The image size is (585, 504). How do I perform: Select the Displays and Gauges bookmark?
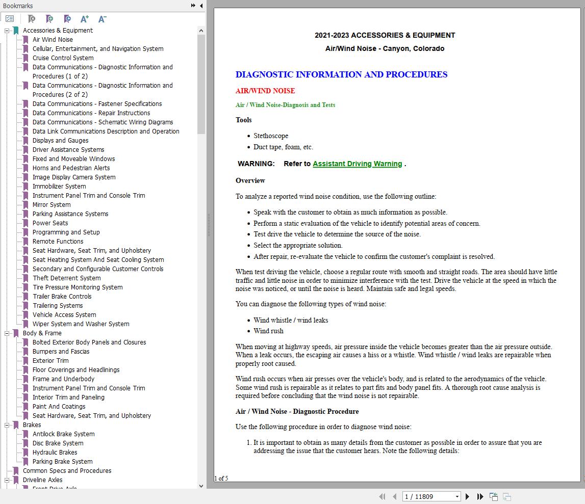coord(61,141)
